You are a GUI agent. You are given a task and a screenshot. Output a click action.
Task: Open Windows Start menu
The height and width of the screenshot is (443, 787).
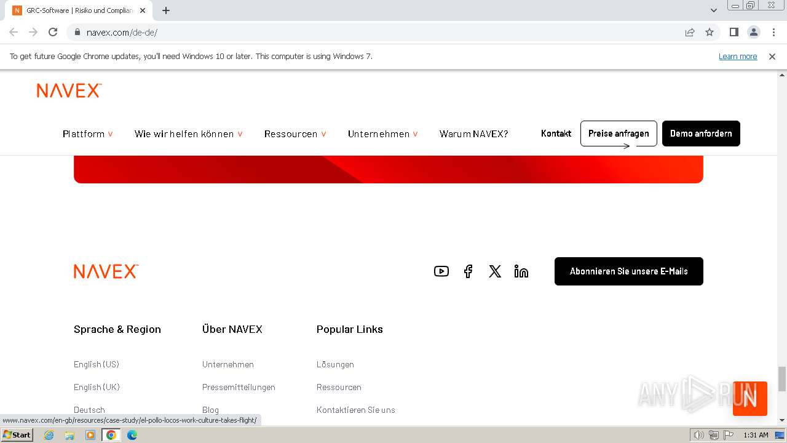click(17, 435)
